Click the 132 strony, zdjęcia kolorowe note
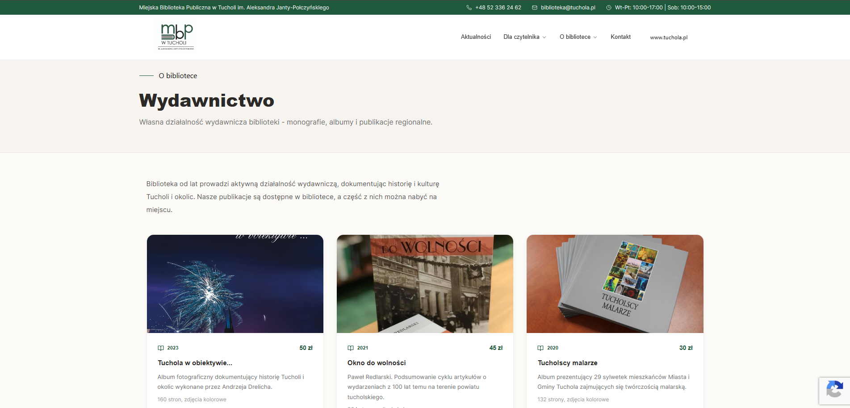 573,400
